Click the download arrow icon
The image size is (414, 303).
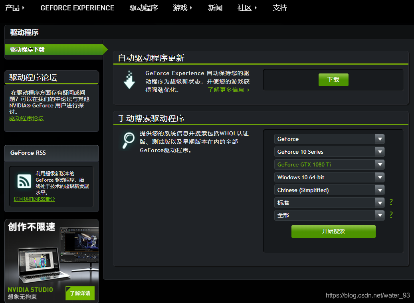129,80
